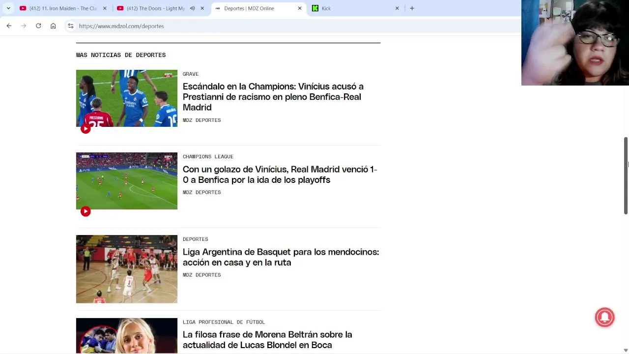Click the Iron Maiden tab YouTube favicon
629x354 pixels.
pos(23,8)
